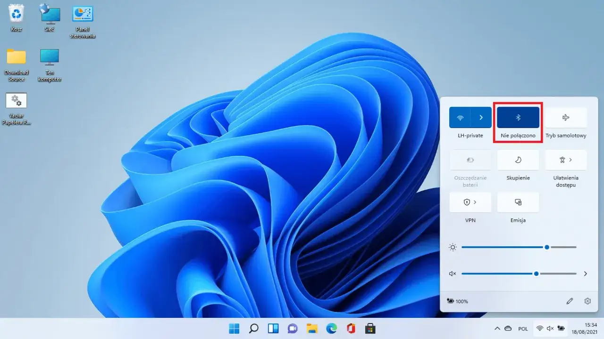Open the Emisja (Cast) quick setting
Image resolution: width=604 pixels, height=339 pixels.
[x=518, y=202]
